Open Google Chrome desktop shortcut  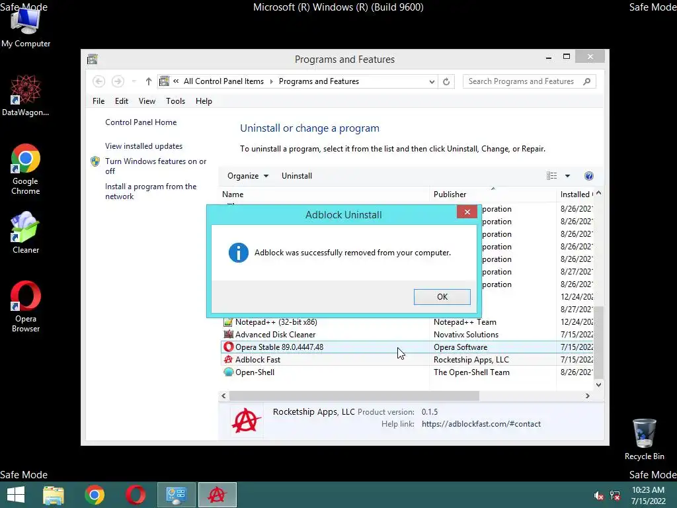(x=26, y=169)
